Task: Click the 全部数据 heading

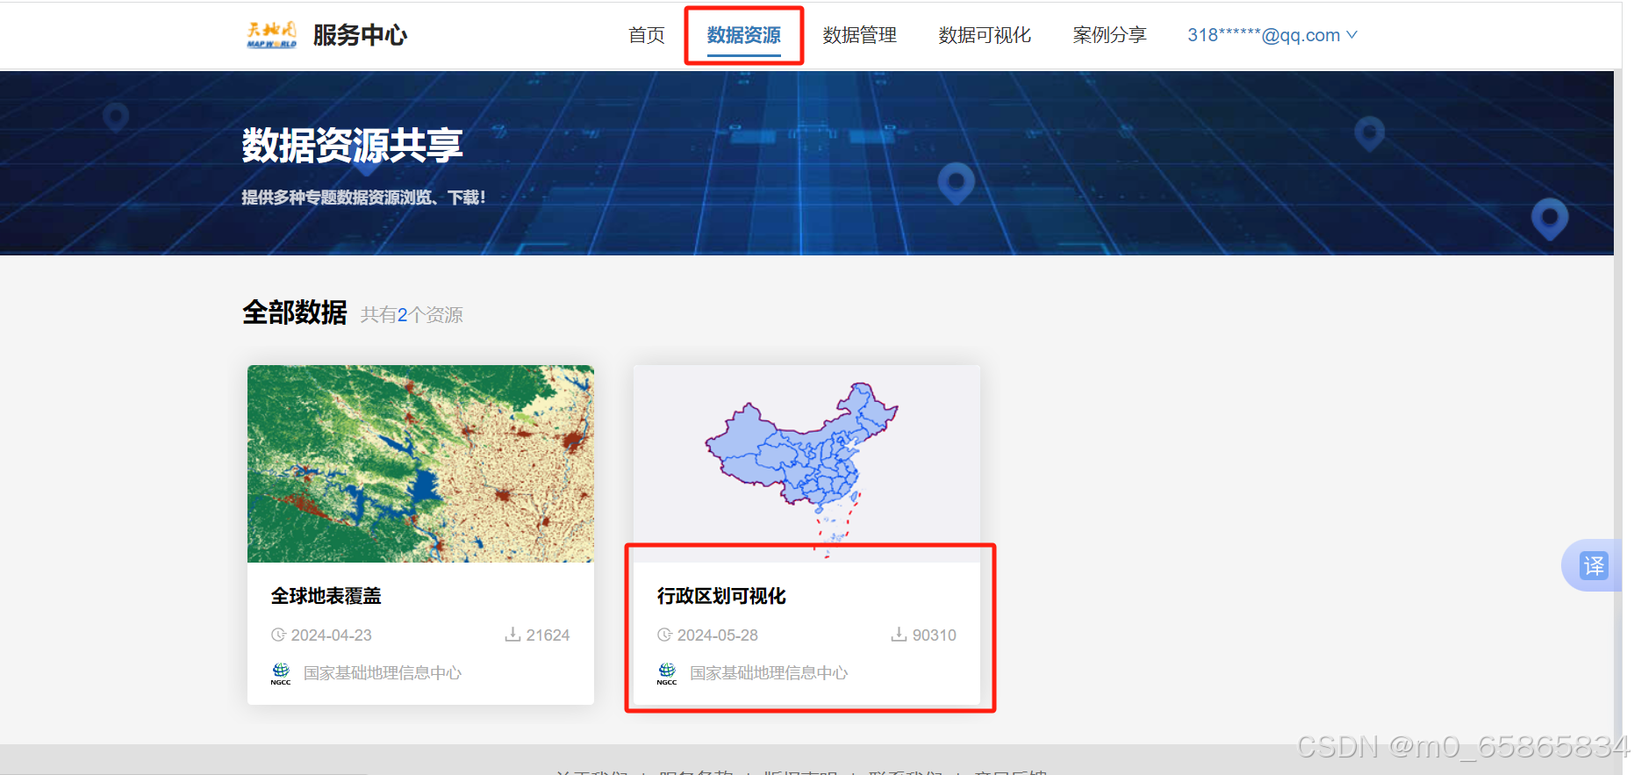Action: tap(295, 312)
